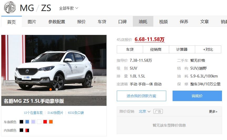The image size is (227, 140).
Task: Click the 1.0L 1.5L displacement text
Action: click(137, 76)
